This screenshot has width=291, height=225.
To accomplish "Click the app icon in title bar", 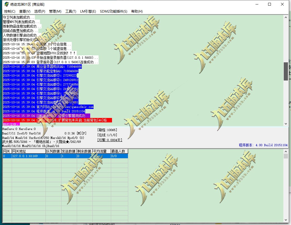I will tap(6, 4).
